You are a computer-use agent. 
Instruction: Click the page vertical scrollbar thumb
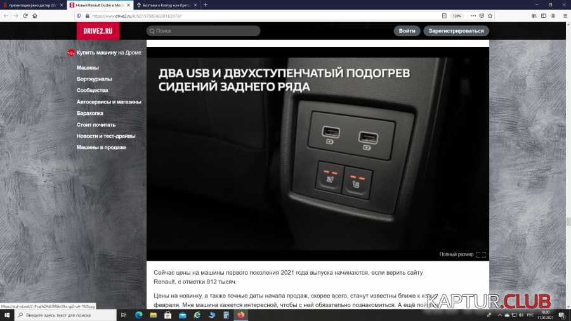(x=568, y=221)
